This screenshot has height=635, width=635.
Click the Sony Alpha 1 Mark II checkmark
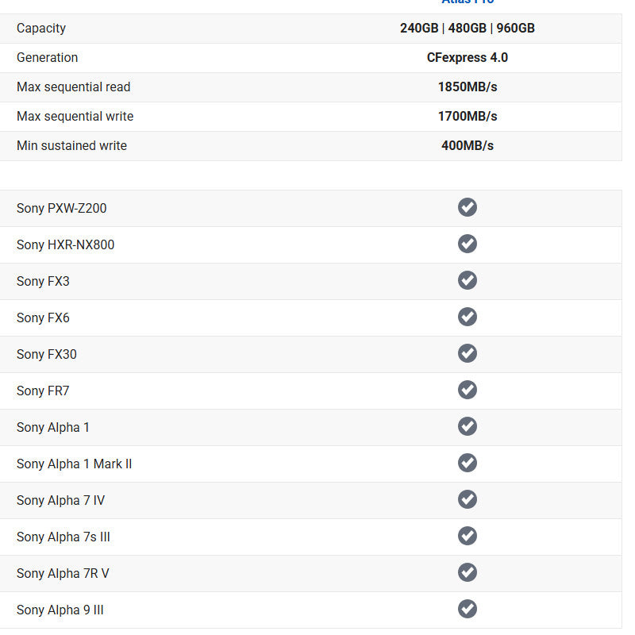(468, 463)
